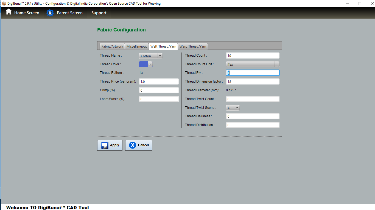Select the Loom Waste (%) field
Image resolution: width=375 pixels, height=210 pixels.
pyautogui.click(x=159, y=99)
